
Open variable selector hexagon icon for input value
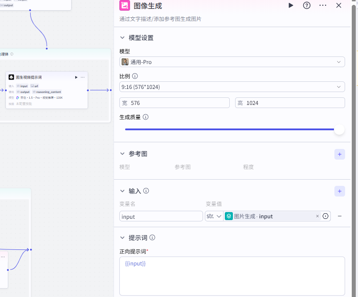point(325,216)
